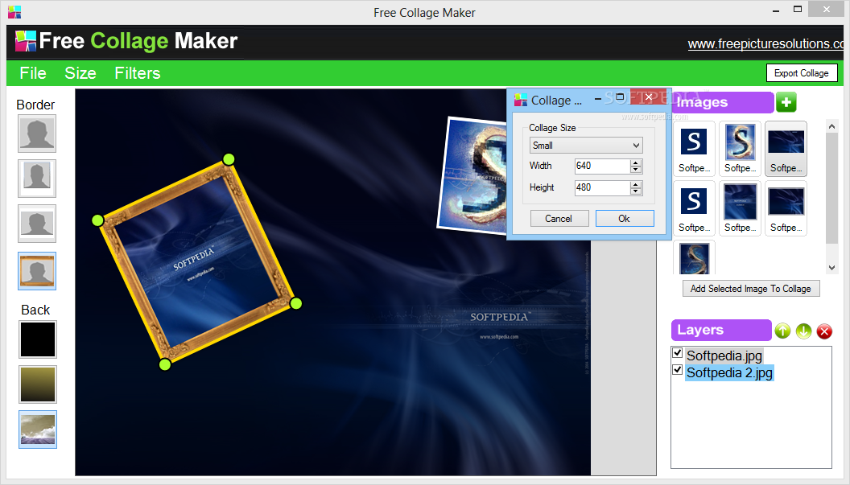Screen dimensions: 850x485
Task: Select the middle thumbnail in second row
Action: (740, 208)
